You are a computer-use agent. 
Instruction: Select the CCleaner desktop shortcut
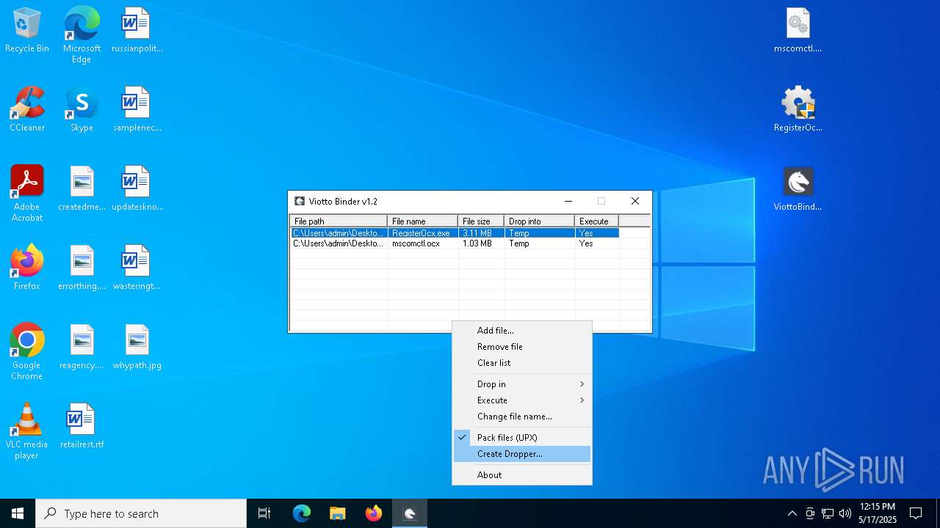(27, 110)
